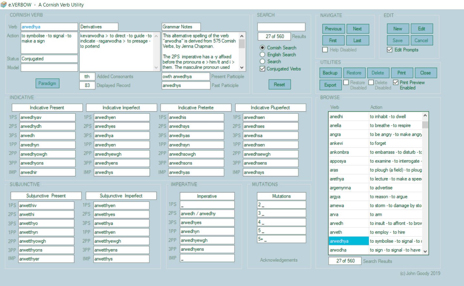
Task: Click the Subjunctive Imperfect 1PS field arwetthyen
Action: 121,205
